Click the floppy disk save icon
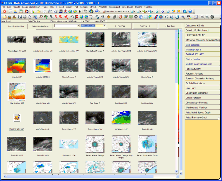This screenshot has width=222, height=181. (x=20, y=17)
